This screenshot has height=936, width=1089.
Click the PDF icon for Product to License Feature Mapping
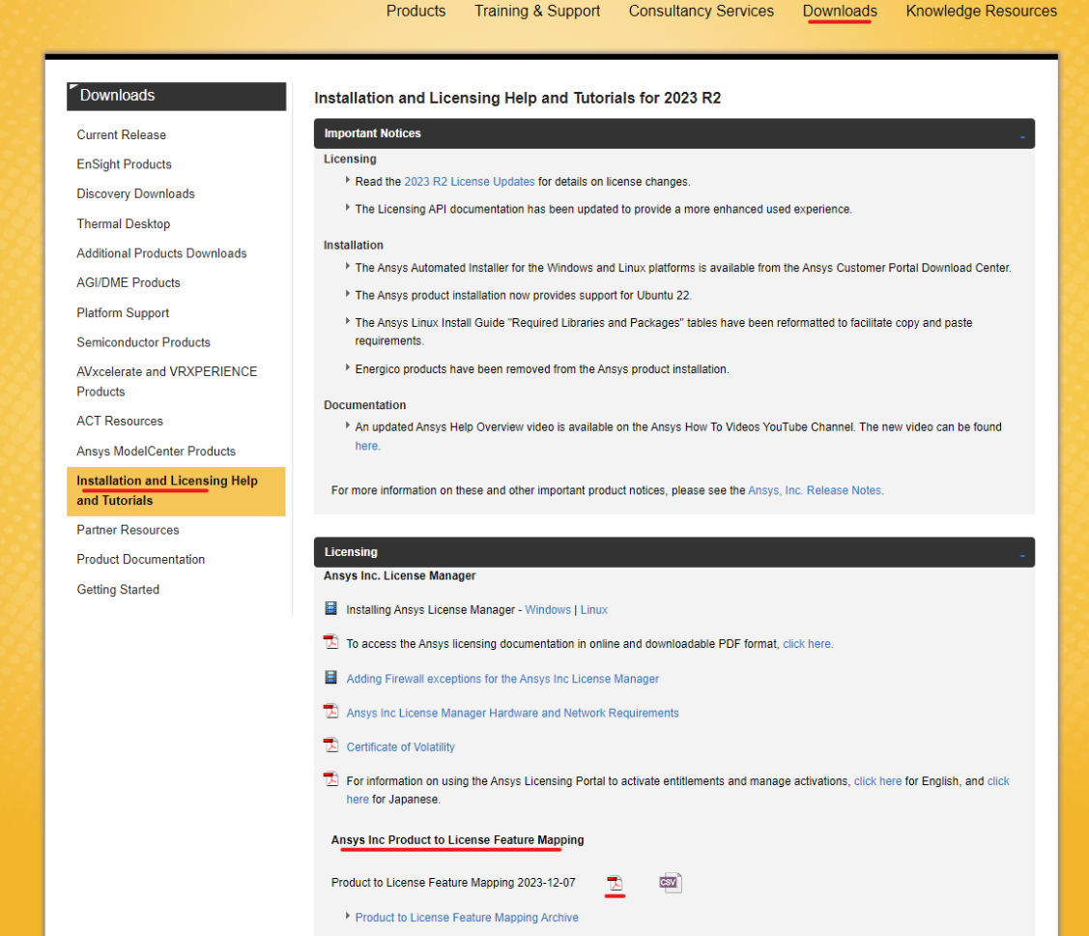(x=615, y=883)
